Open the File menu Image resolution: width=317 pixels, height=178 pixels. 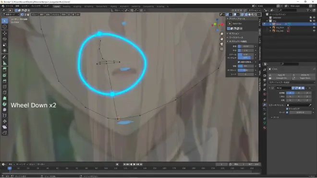9,6
